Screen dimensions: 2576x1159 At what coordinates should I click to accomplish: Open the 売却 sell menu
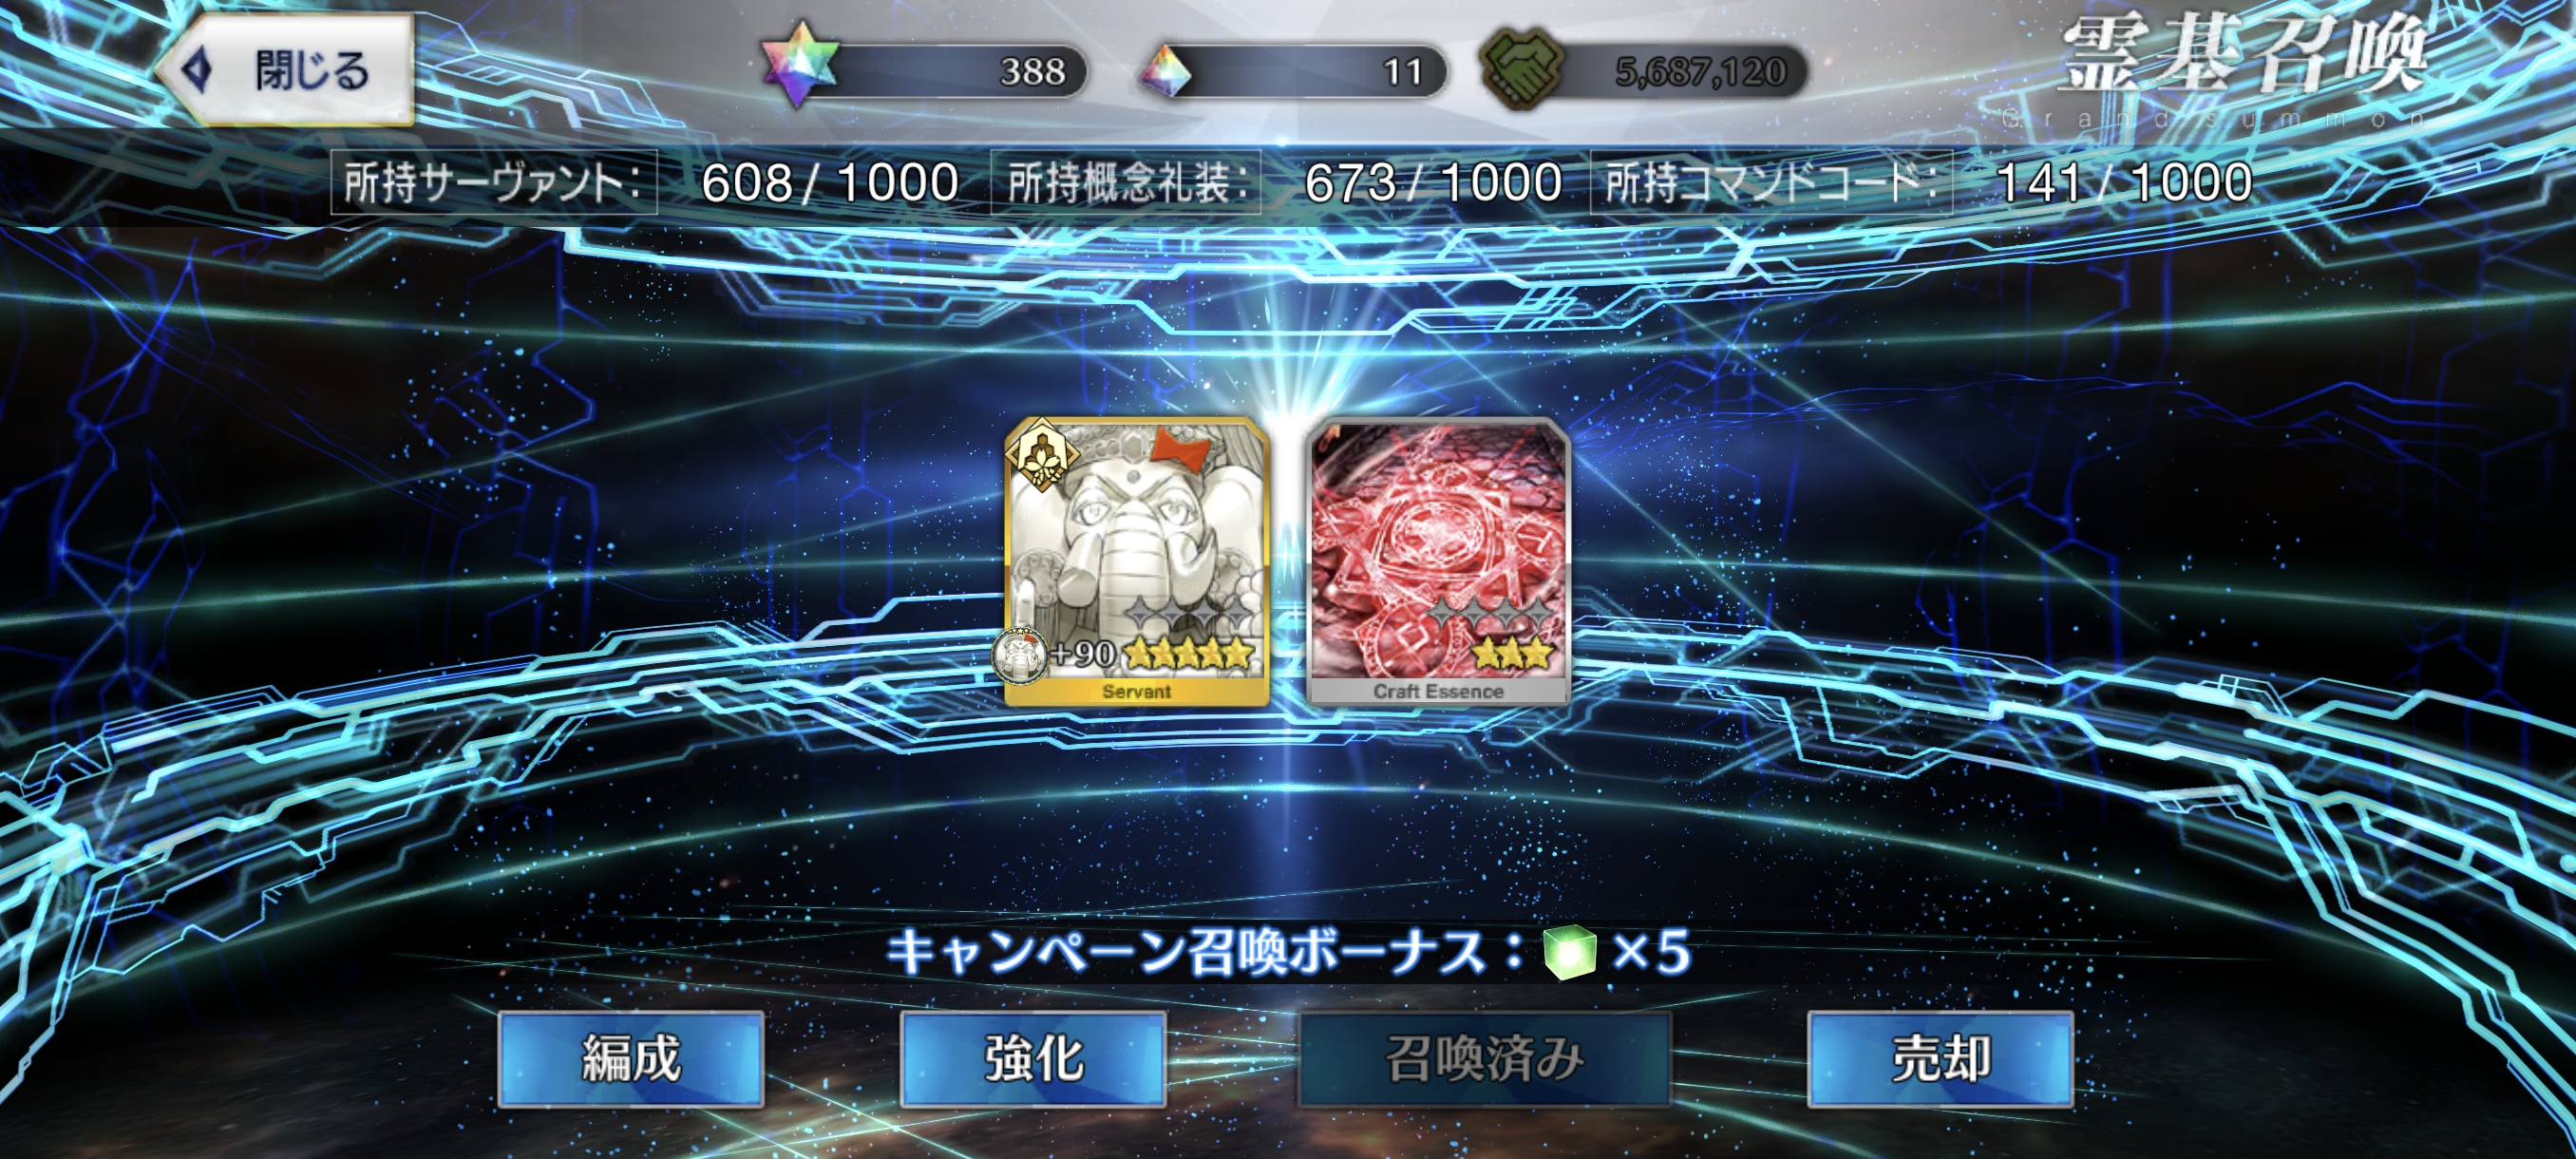point(1940,1058)
